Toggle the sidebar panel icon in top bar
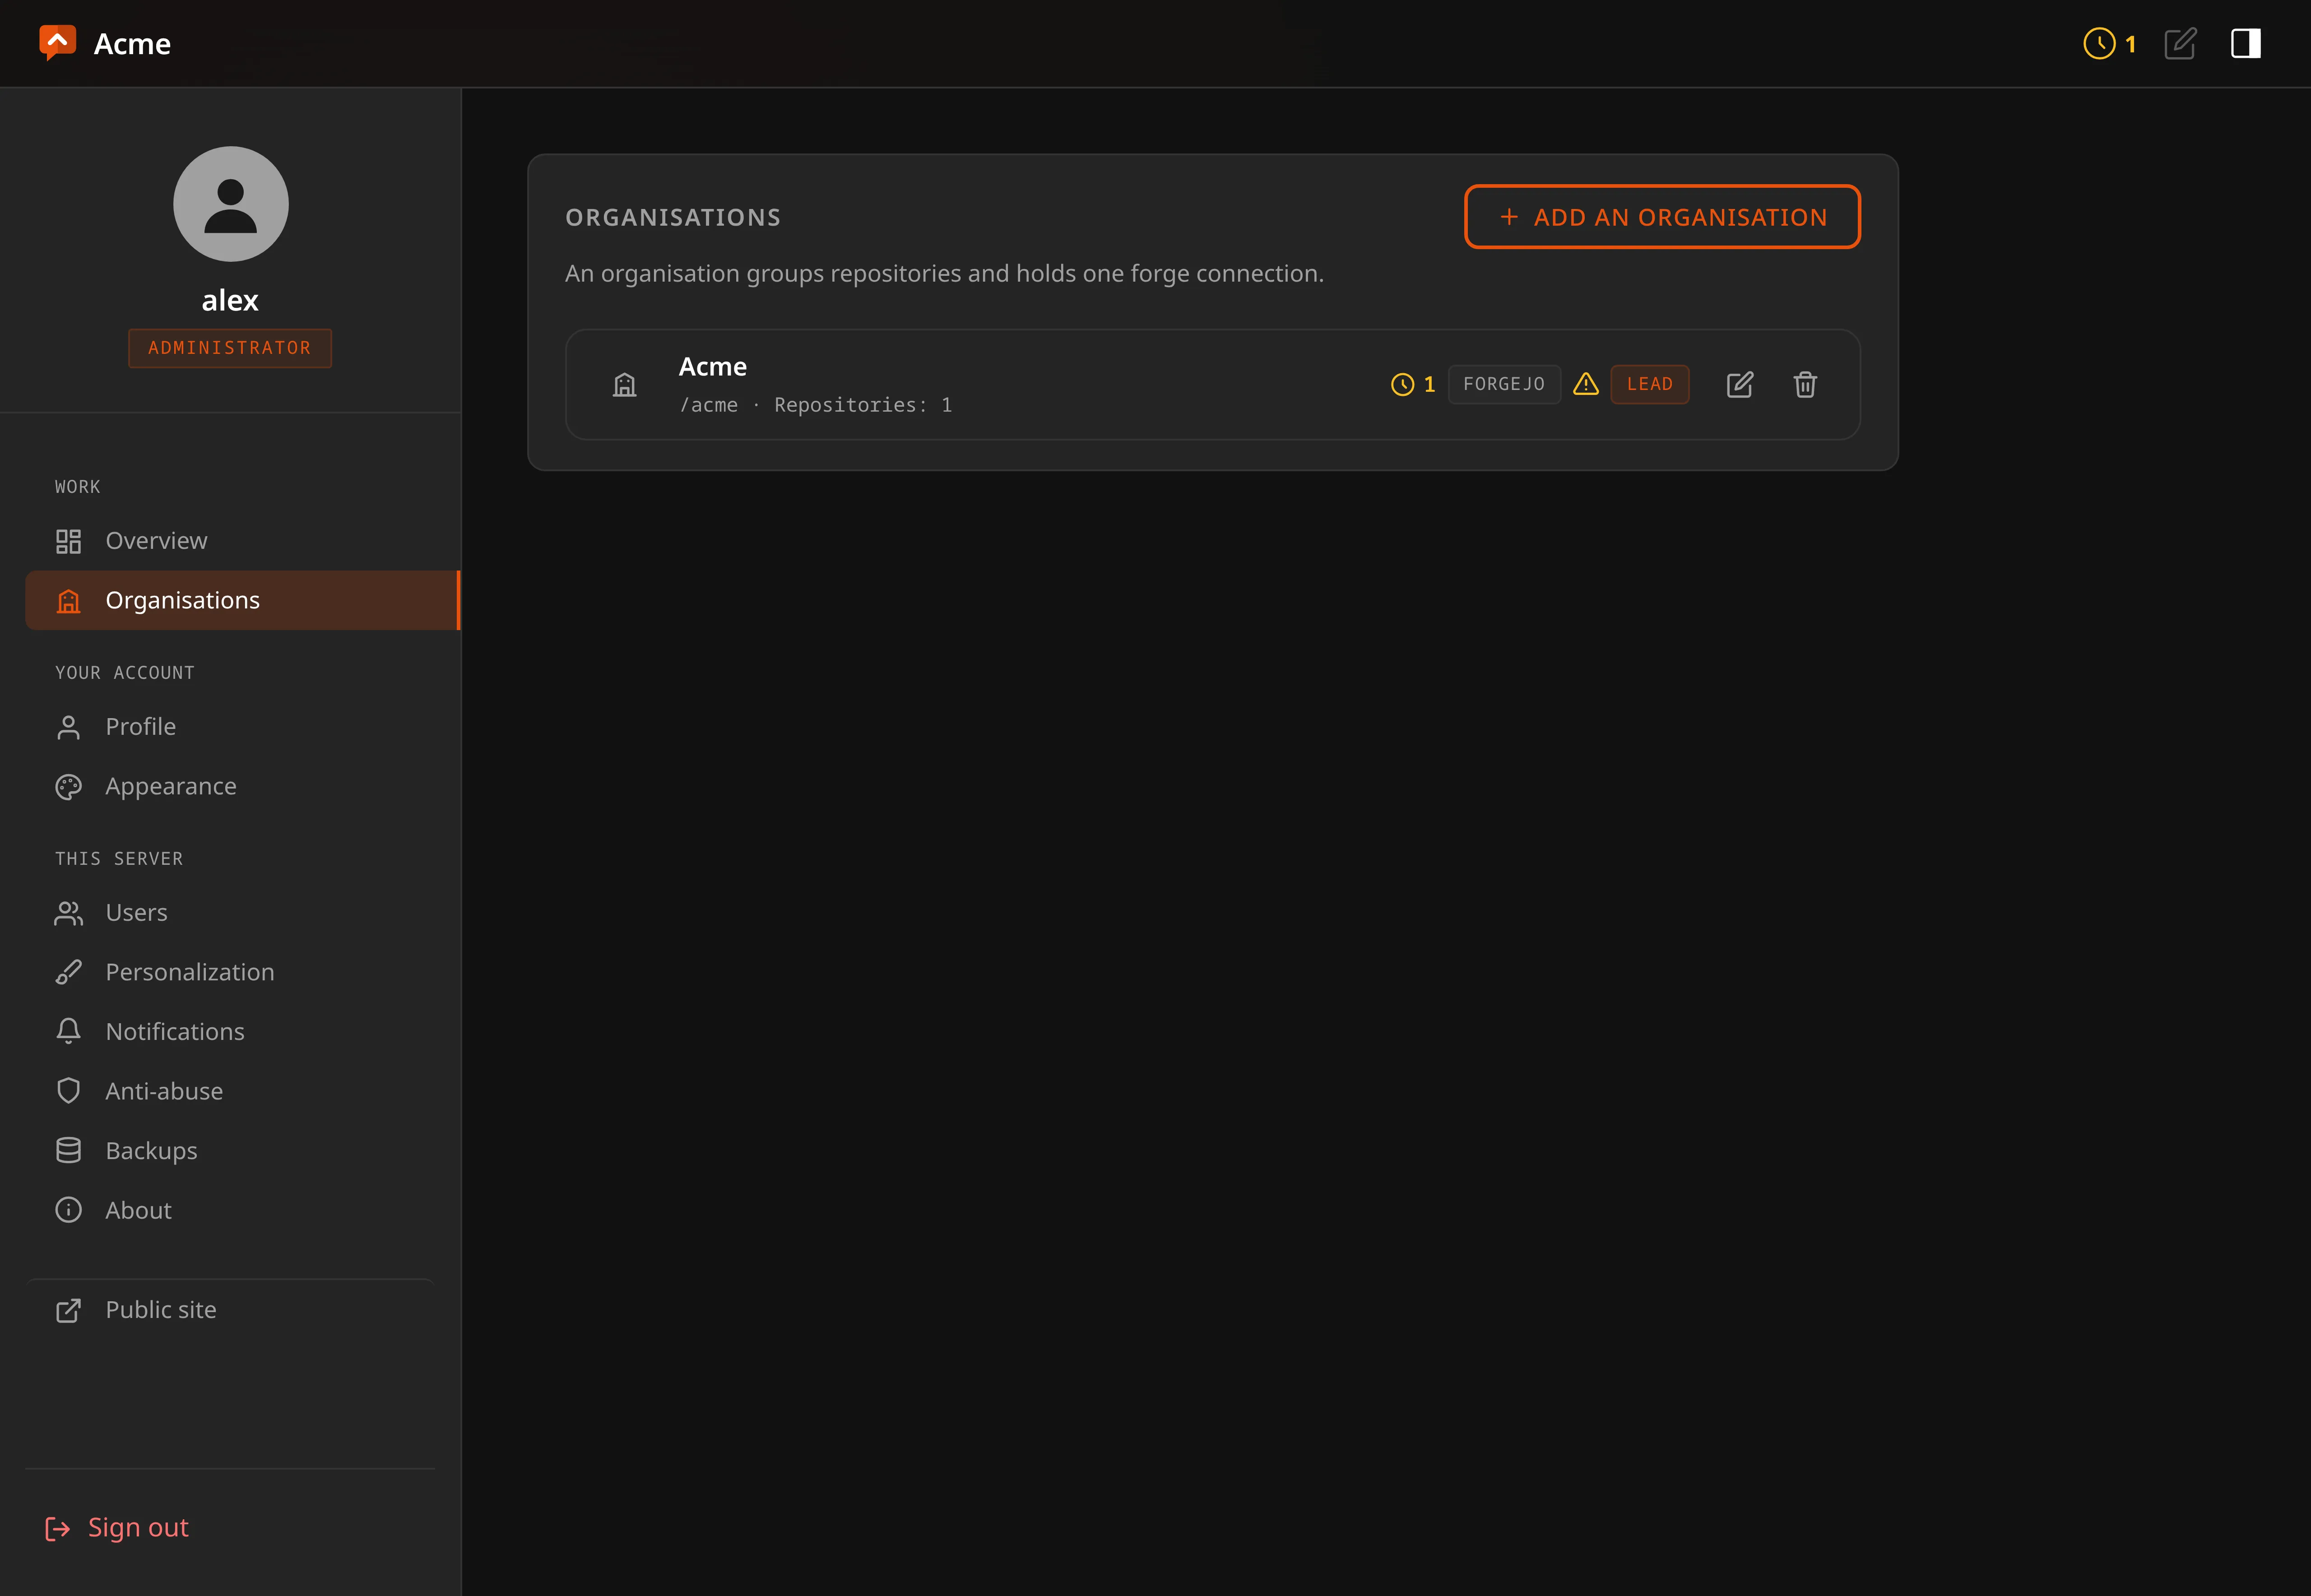 pos(2246,43)
